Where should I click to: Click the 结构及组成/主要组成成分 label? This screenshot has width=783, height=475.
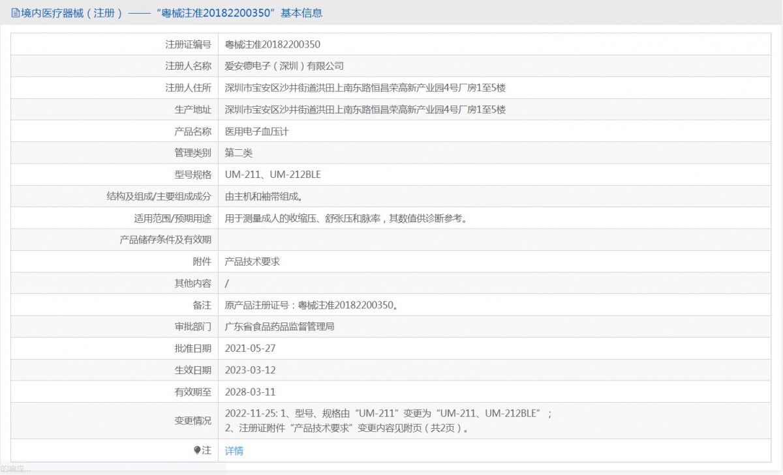(x=159, y=196)
